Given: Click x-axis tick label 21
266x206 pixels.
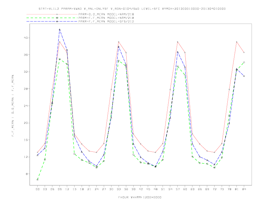Looking at the screenshot, I should pos(89,189).
